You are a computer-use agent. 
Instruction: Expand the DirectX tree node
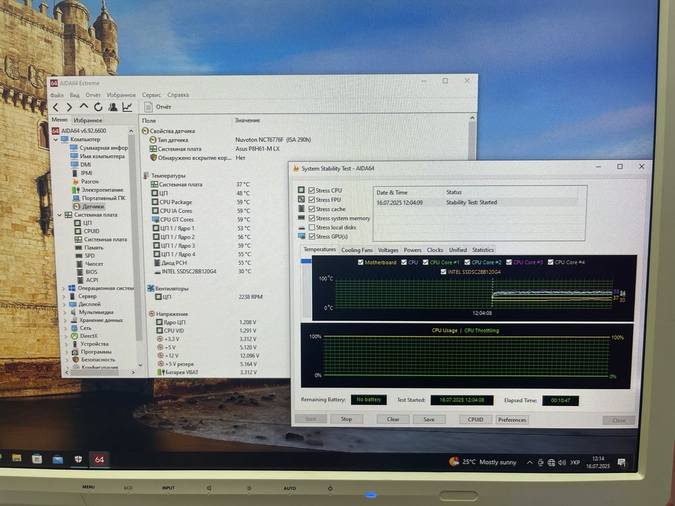(66, 337)
